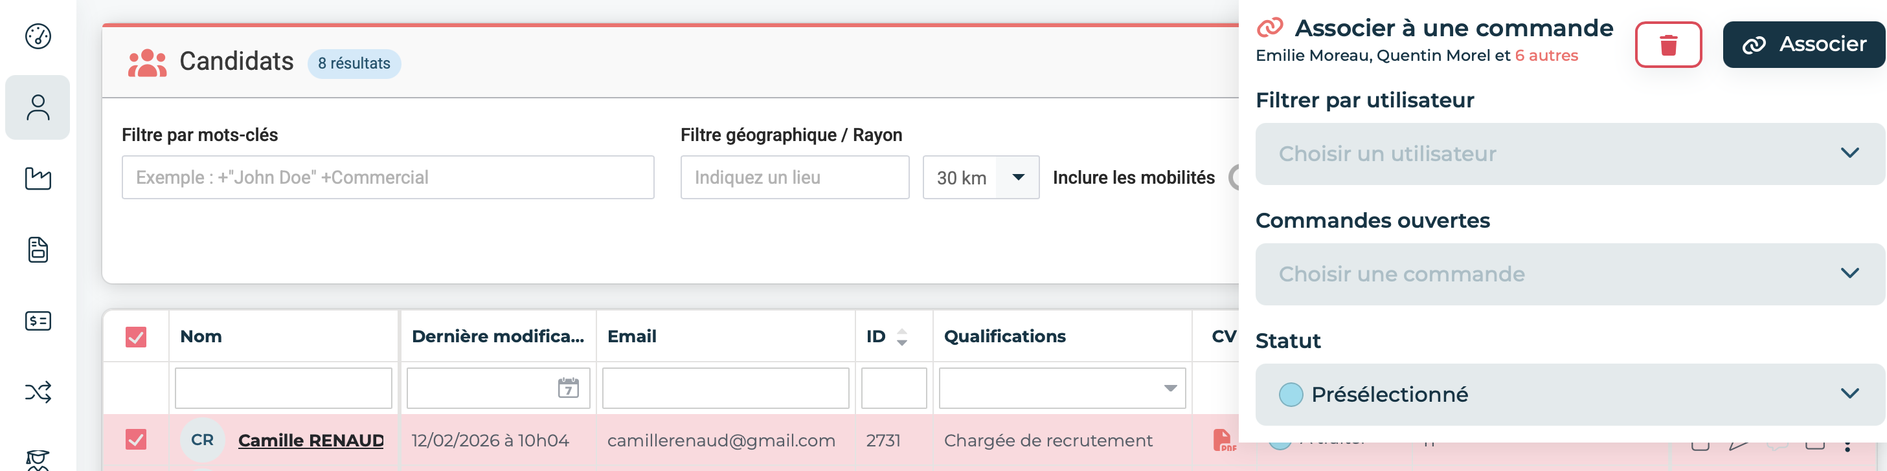Image resolution: width=1887 pixels, height=471 pixels.
Task: Click the Associer button
Action: (x=1804, y=45)
